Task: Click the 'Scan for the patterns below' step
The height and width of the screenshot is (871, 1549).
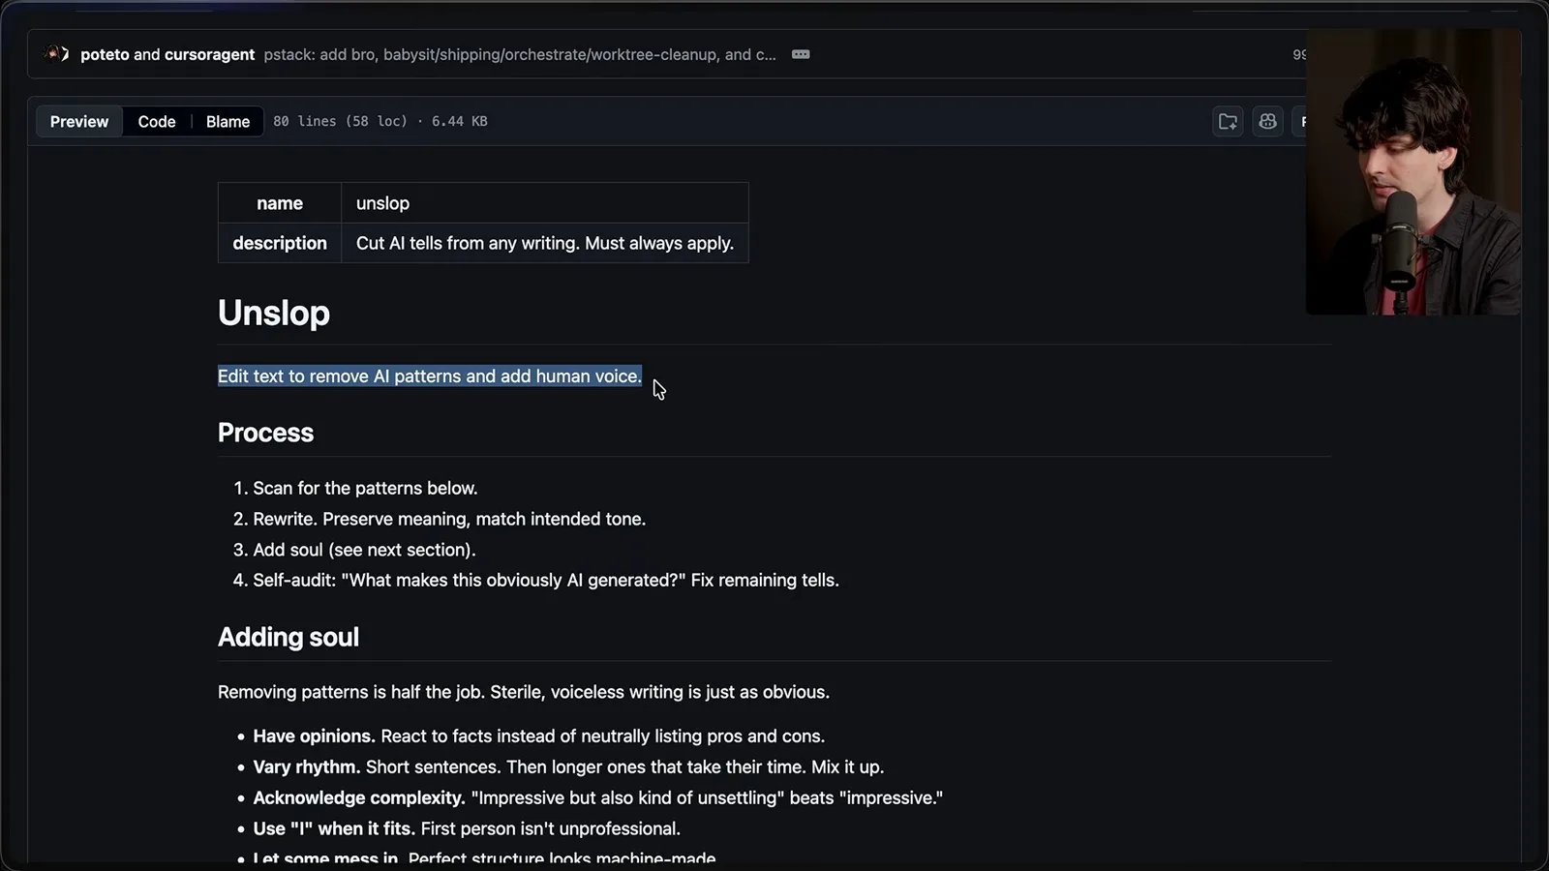Action: click(x=365, y=488)
